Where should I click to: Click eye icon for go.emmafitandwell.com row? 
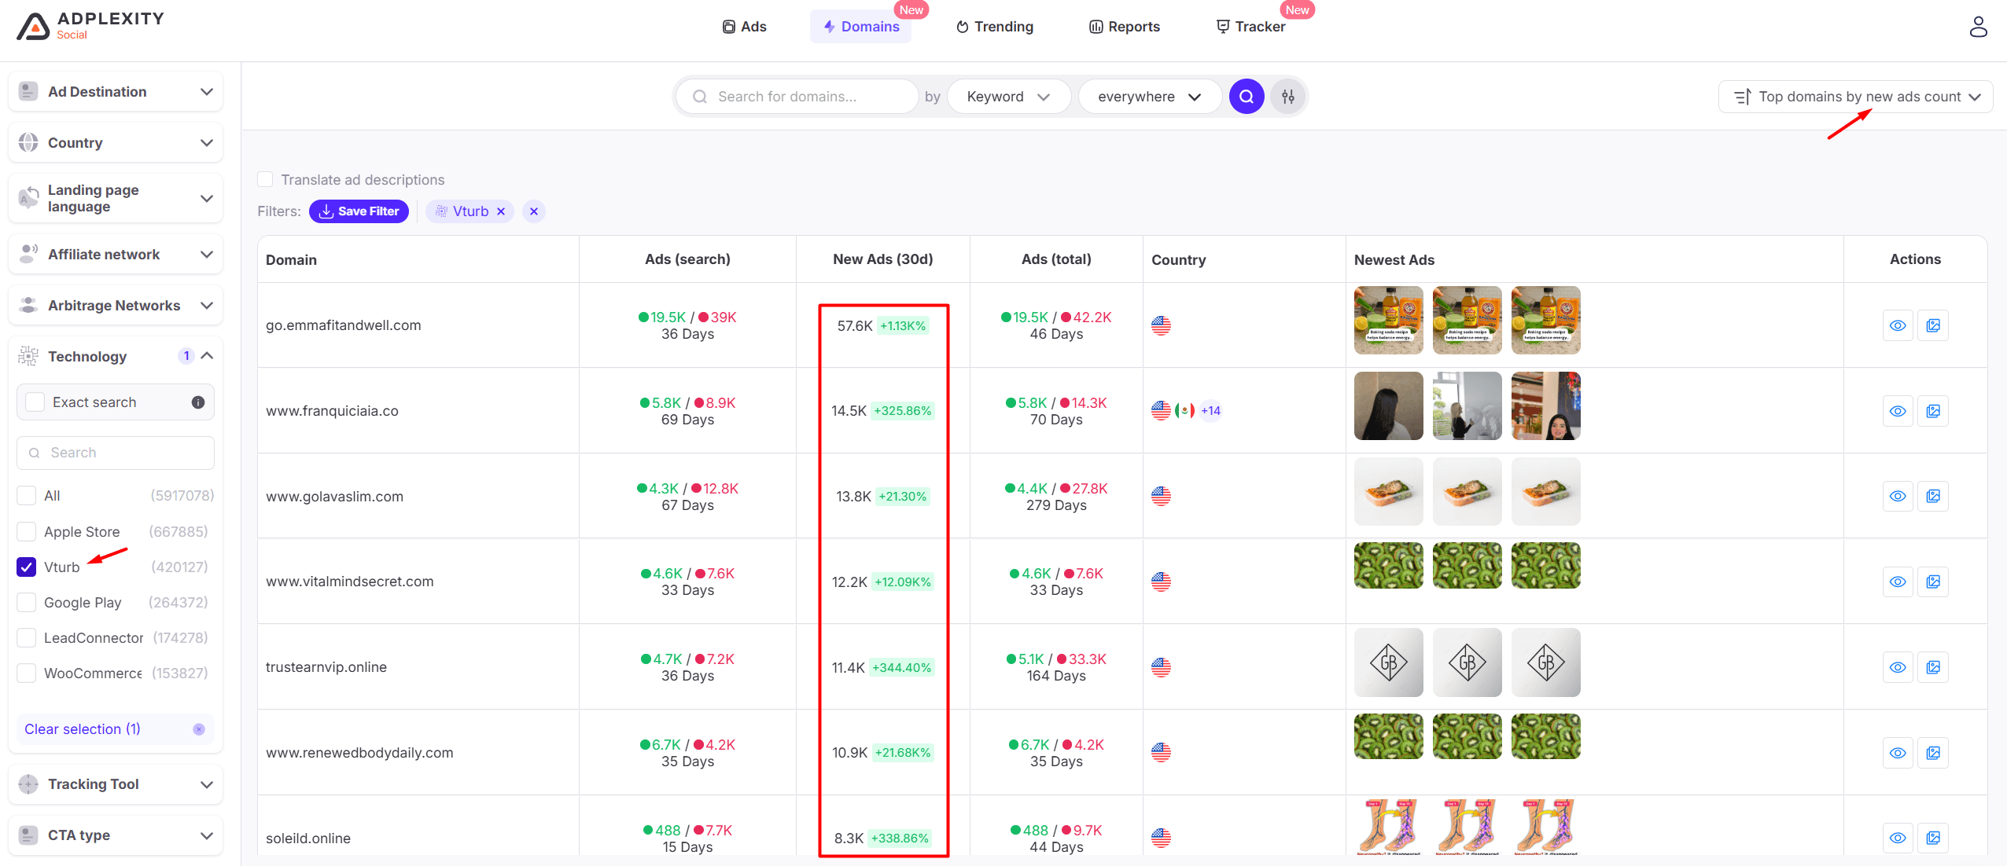(1898, 325)
